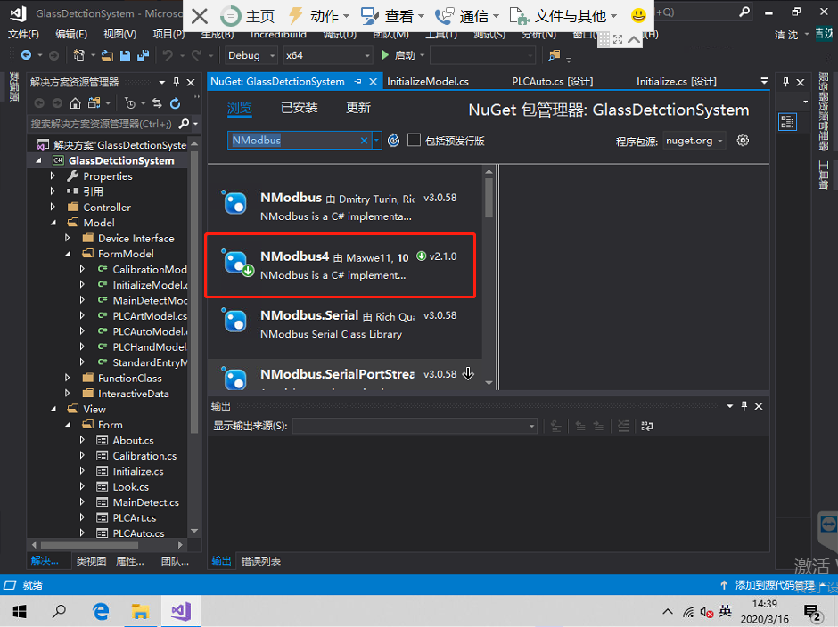Viewport: 838px width, 627px height.
Task: Toggle word wrap icon in Output panel
Action: (x=647, y=426)
